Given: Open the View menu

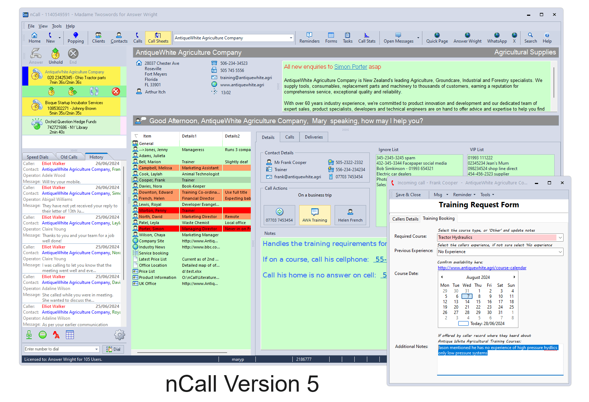Looking at the screenshot, I should (43, 26).
